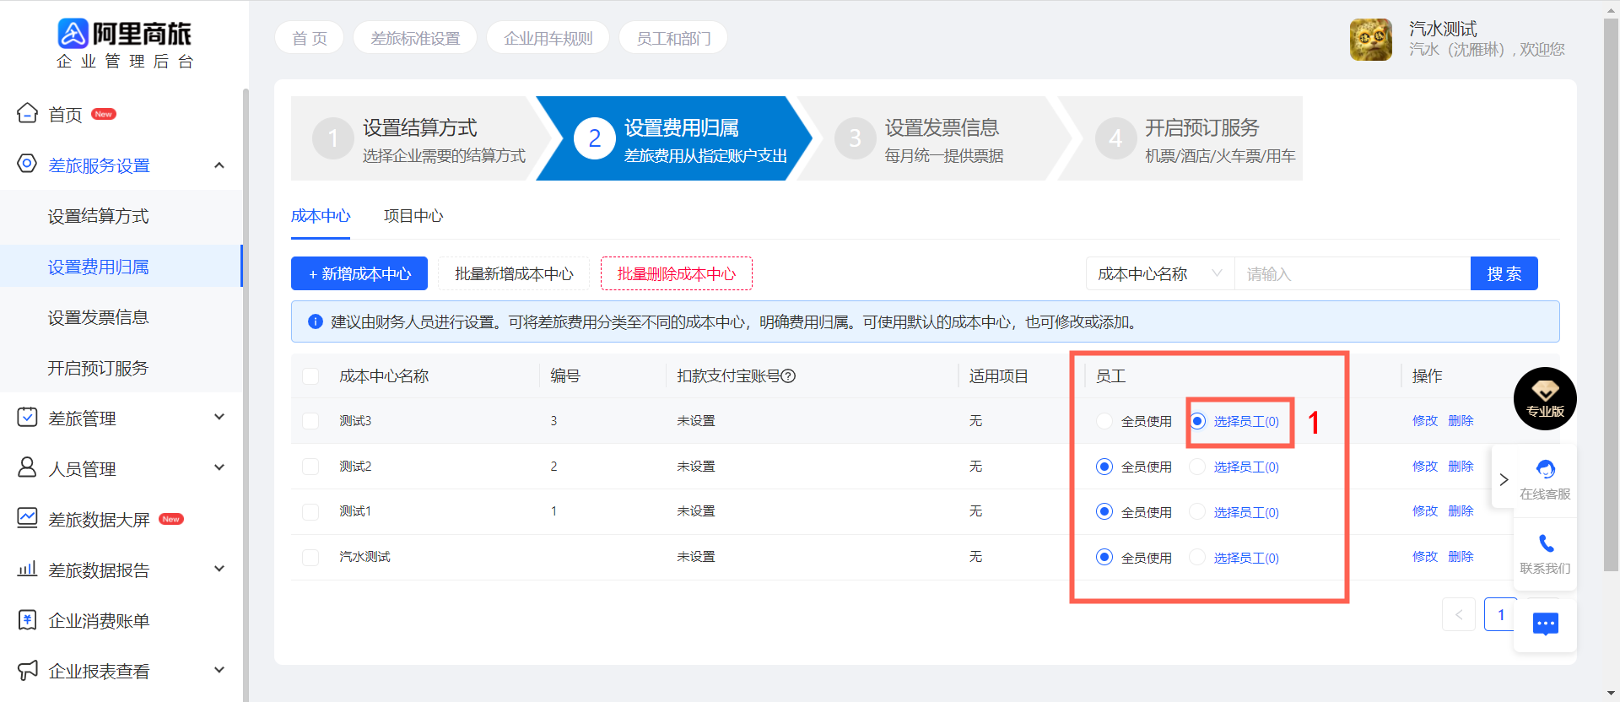Click 选择员工(0) link in 测试3 row
This screenshot has height=702, width=1620.
1246,421
